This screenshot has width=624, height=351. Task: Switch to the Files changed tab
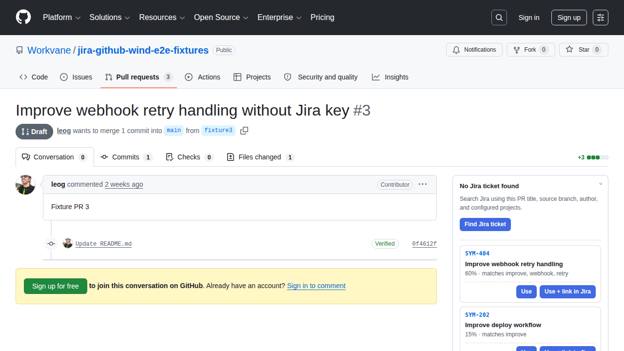coord(261,157)
